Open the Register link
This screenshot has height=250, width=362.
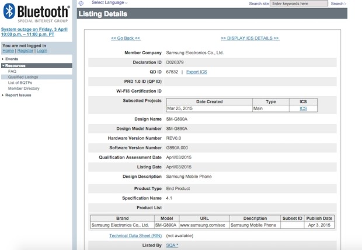tap(25, 51)
